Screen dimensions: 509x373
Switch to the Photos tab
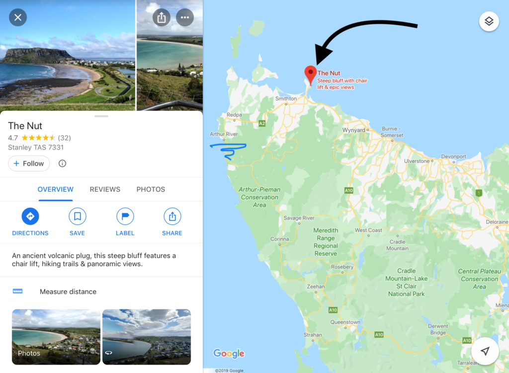[151, 189]
